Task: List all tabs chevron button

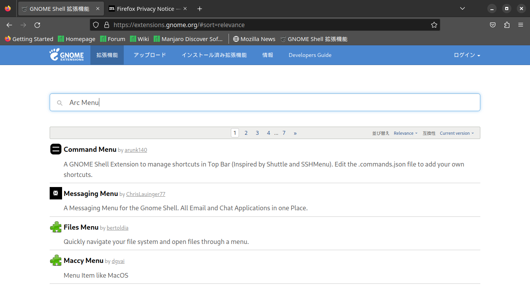Action: point(462,9)
